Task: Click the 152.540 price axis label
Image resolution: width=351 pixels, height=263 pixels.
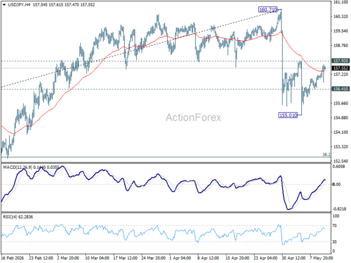Action: (340, 161)
